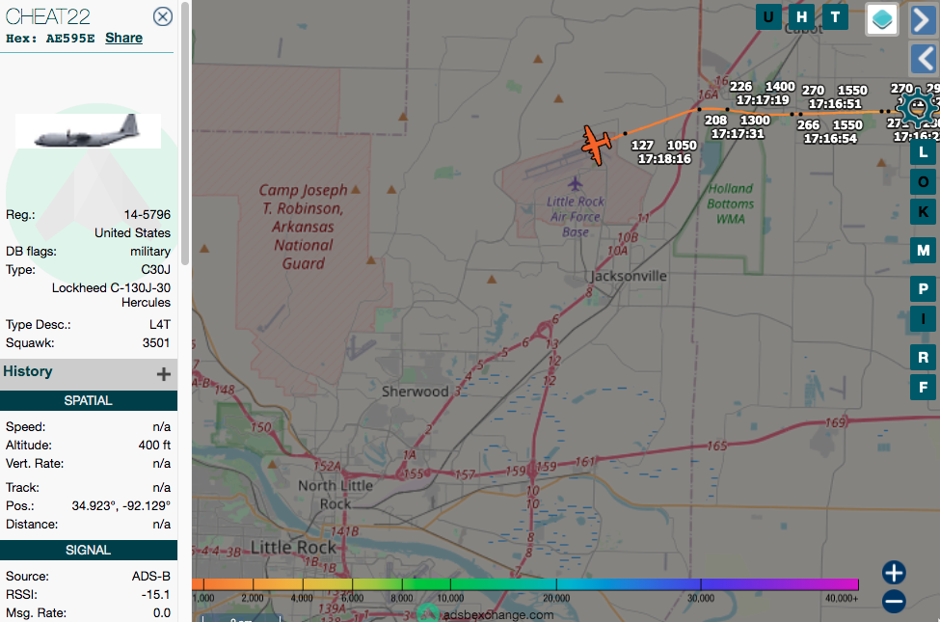
Task: Click the Msg. Rate value 0.0
Action: point(162,613)
